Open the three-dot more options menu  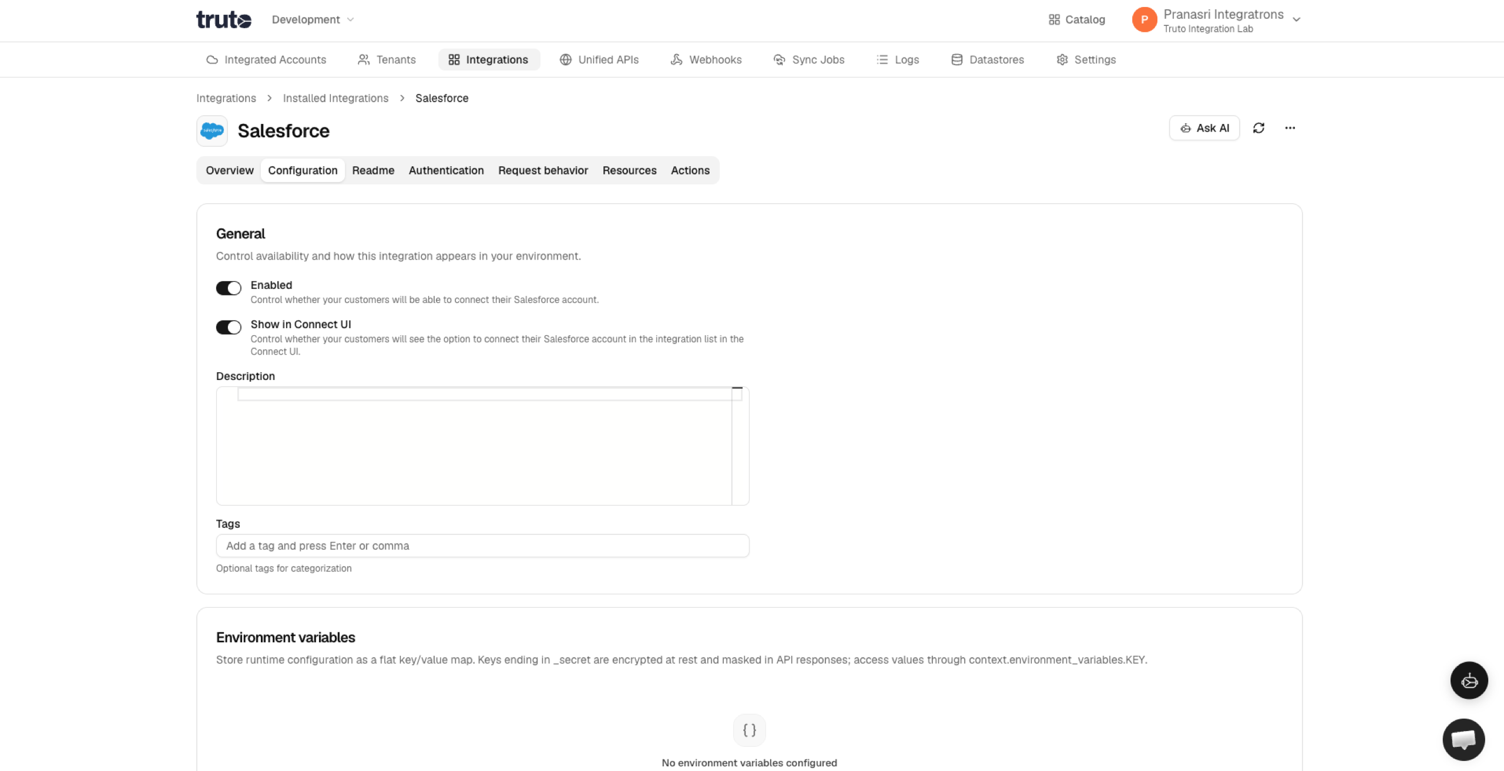1290,128
